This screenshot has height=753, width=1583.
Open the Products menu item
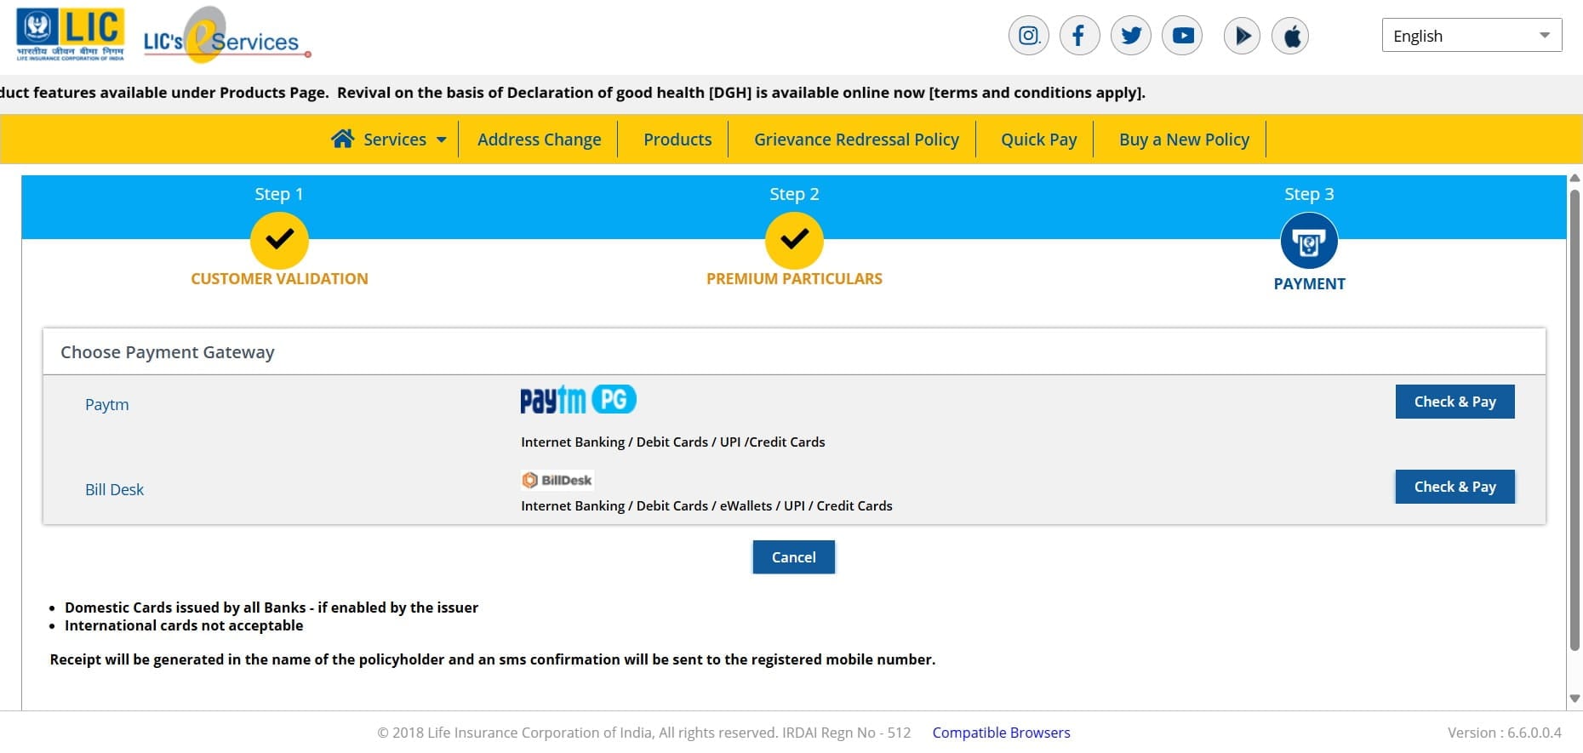[677, 140]
